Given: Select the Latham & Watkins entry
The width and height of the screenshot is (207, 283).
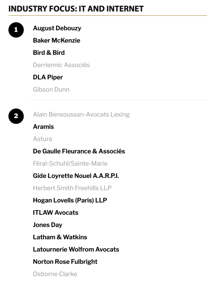Looking at the screenshot, I should [60, 237].
